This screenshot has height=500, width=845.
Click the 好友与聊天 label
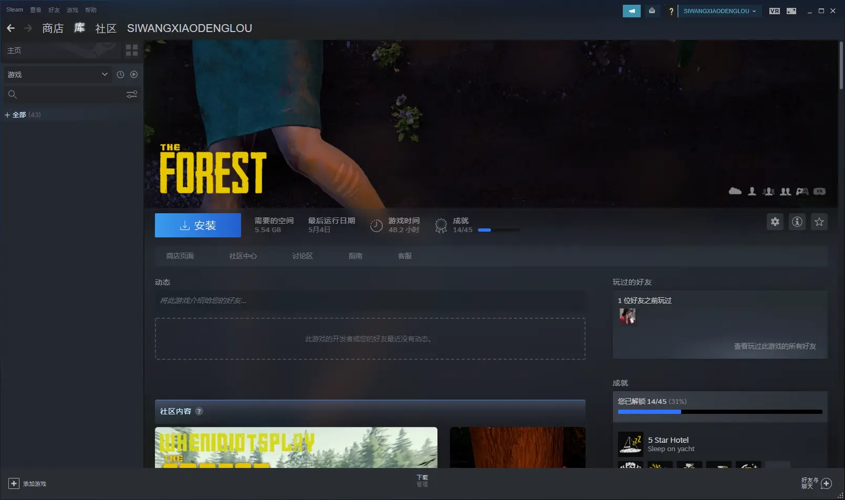[x=810, y=483]
